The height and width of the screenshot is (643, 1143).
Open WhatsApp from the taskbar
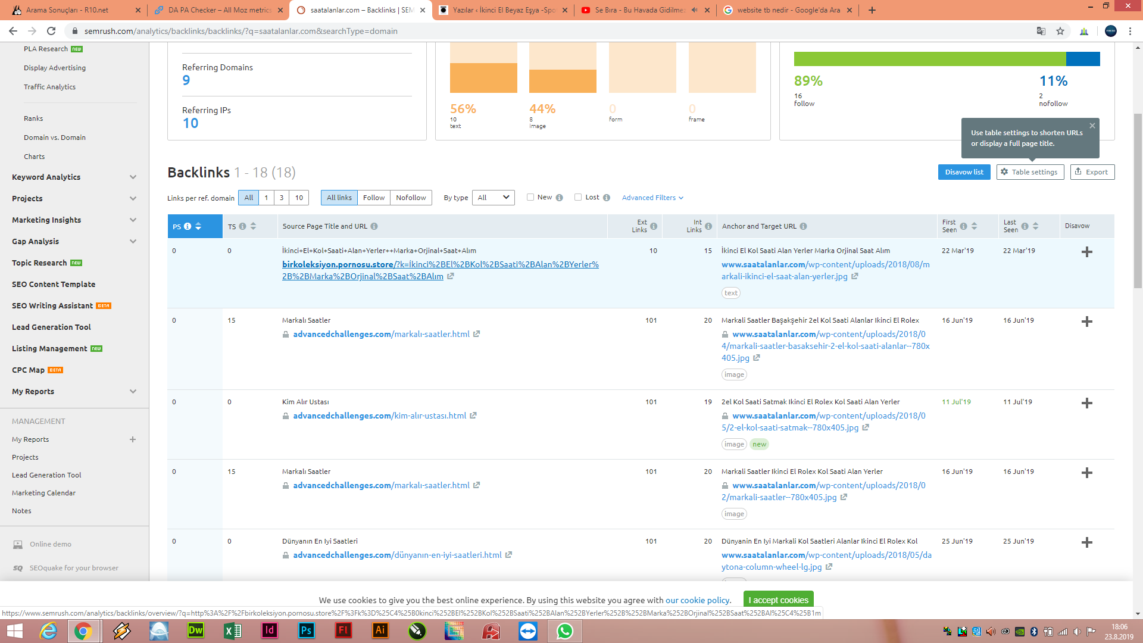pyautogui.click(x=565, y=630)
